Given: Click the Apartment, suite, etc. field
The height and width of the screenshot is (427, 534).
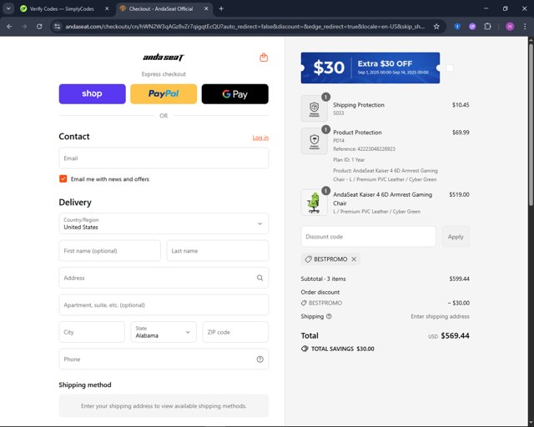Looking at the screenshot, I should pyautogui.click(x=164, y=305).
